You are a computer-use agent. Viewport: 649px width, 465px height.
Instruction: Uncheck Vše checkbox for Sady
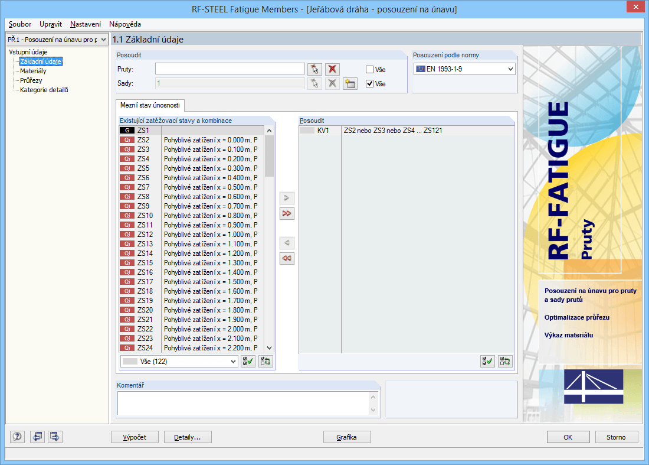369,84
